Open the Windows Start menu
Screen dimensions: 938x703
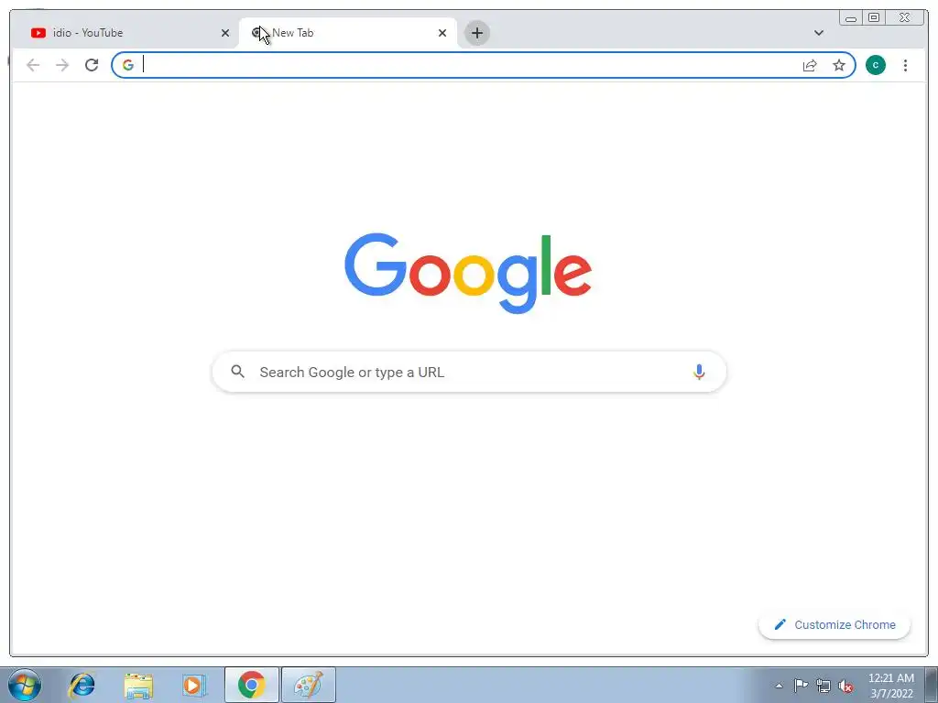click(25, 685)
